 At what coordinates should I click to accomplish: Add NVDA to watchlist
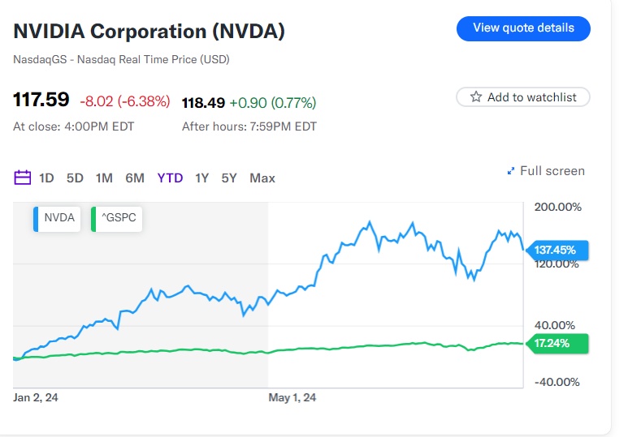523,97
